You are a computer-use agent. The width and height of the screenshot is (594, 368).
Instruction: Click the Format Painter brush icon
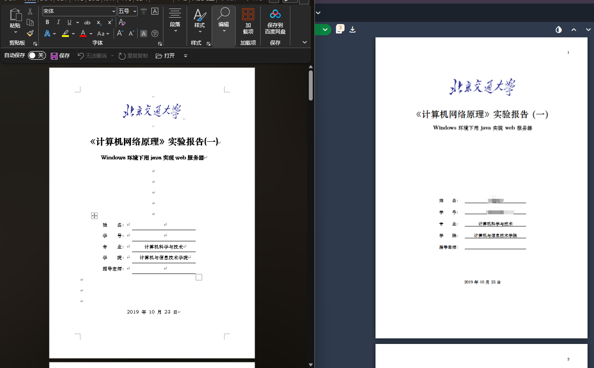[x=30, y=33]
